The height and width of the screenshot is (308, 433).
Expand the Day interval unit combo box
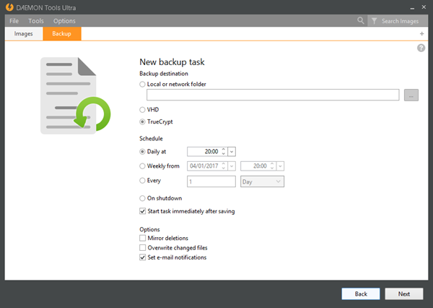262,181
